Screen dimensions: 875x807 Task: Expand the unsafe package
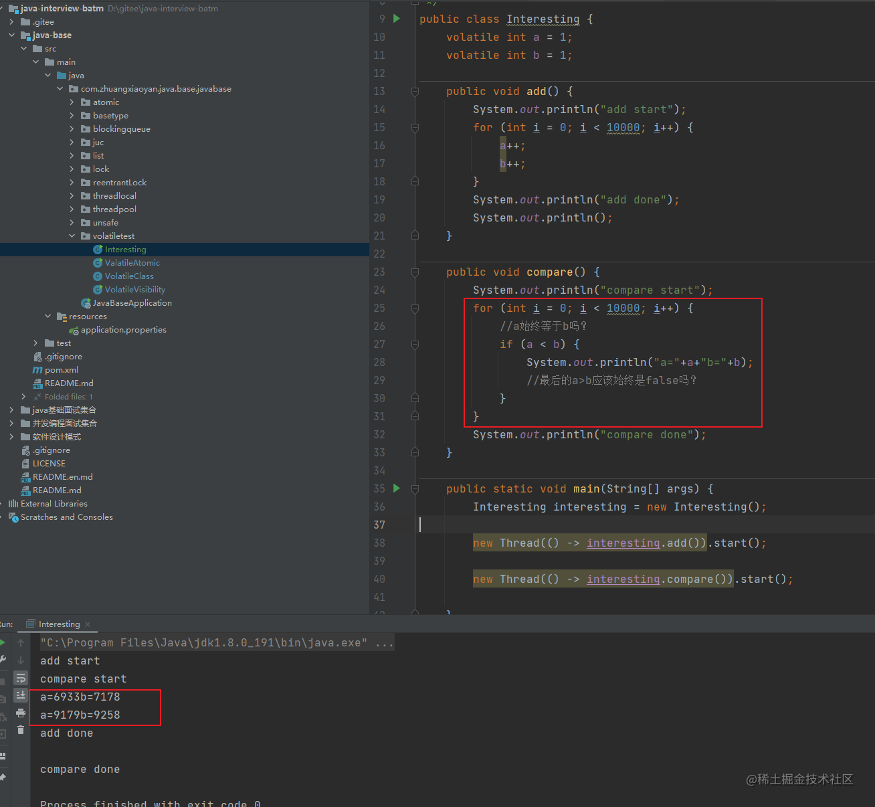click(72, 223)
